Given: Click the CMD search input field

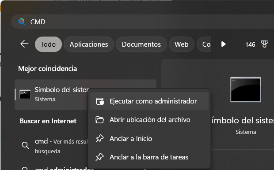Looking at the screenshot, I should click(x=142, y=22).
